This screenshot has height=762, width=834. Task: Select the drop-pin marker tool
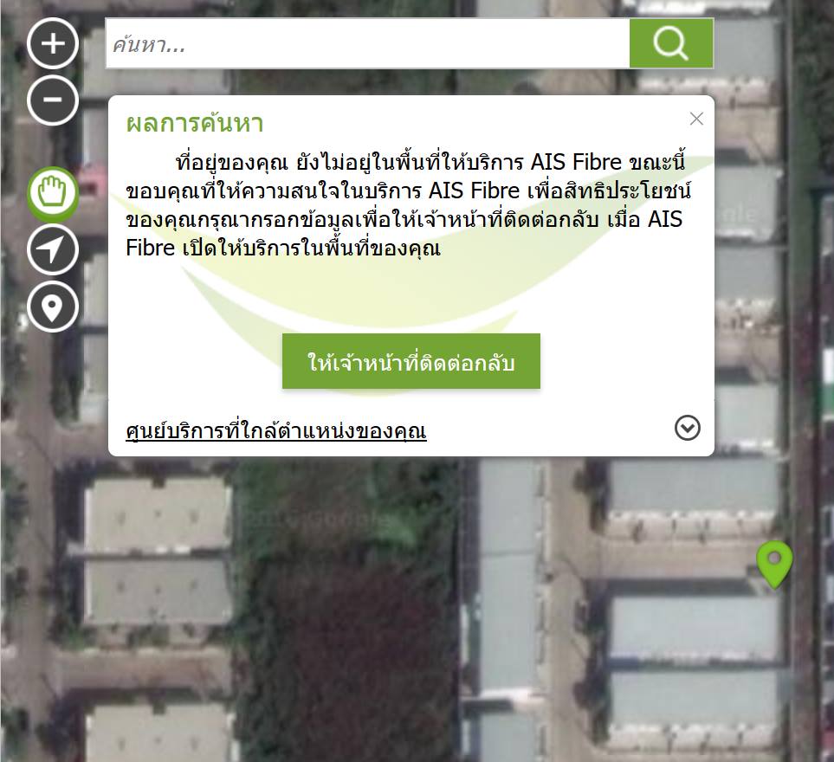[53, 307]
